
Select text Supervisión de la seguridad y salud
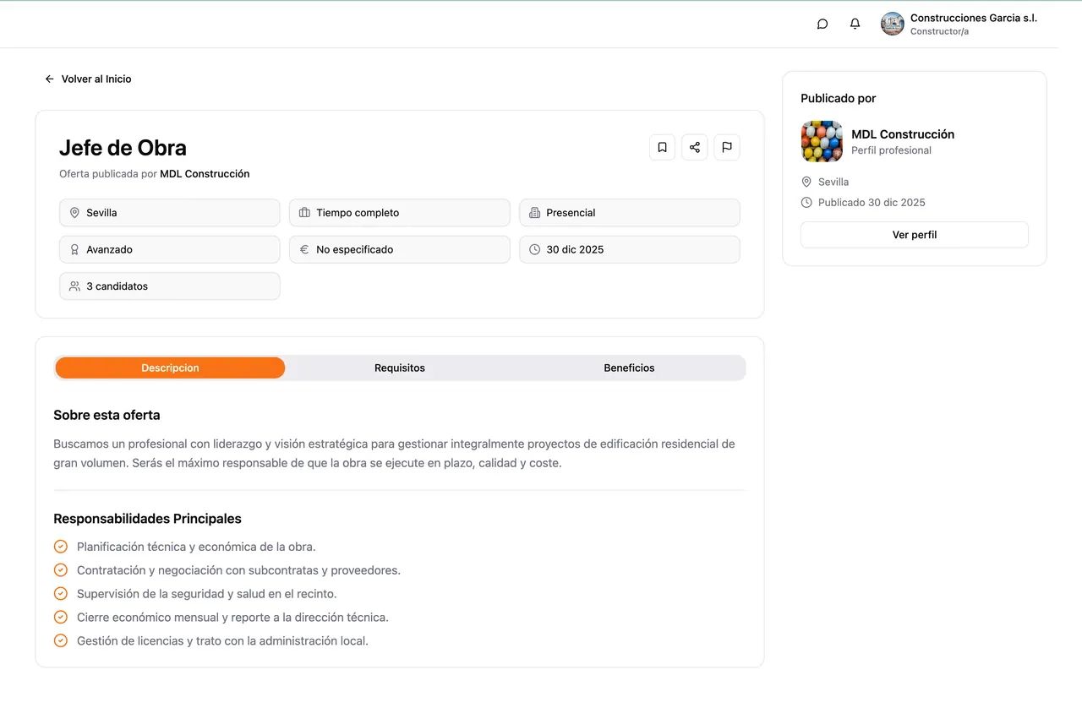point(207,594)
